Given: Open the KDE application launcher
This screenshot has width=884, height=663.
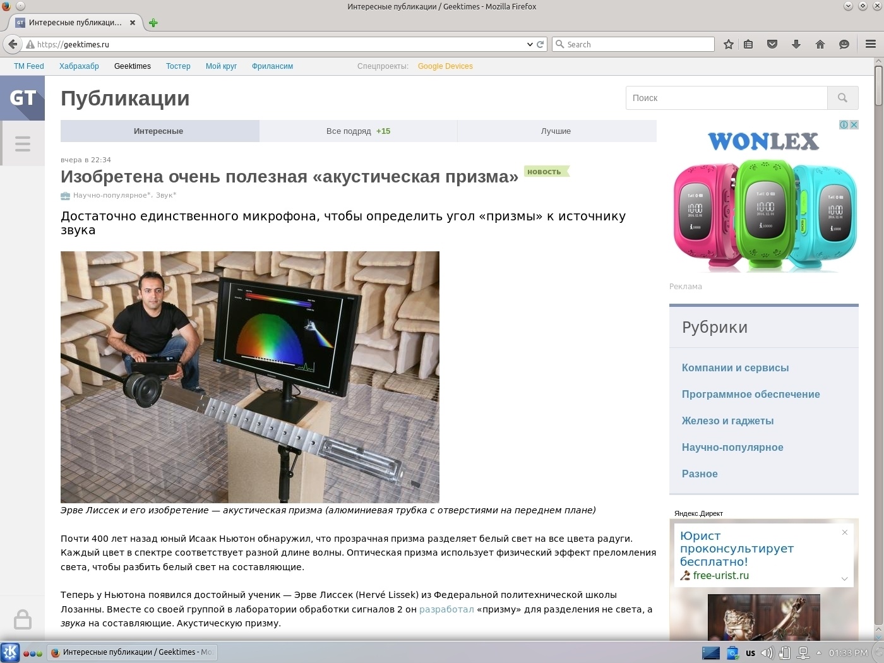Looking at the screenshot, I should tap(10, 653).
